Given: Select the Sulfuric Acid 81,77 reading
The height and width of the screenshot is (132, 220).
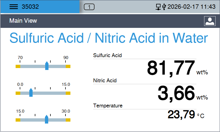Looking at the screenshot, I should [171, 68].
